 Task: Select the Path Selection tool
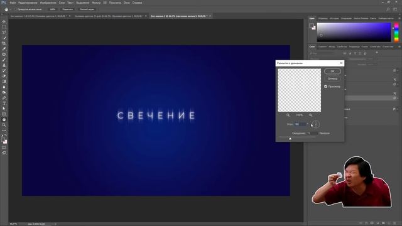coord(4,109)
